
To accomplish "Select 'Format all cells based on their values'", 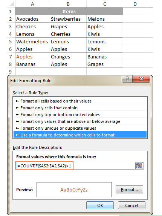I will 80,101.
